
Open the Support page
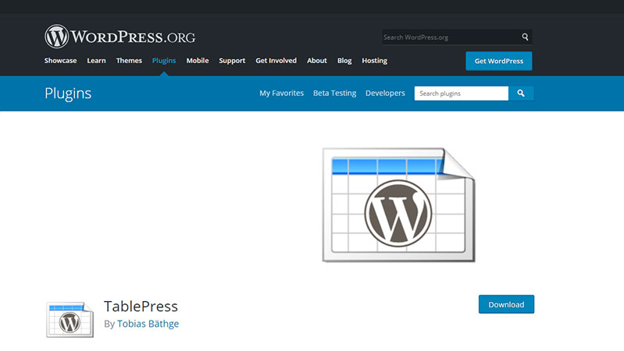coord(232,60)
